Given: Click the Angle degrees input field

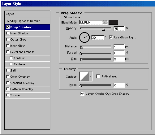Looking at the screenshot, I should point(98,37).
